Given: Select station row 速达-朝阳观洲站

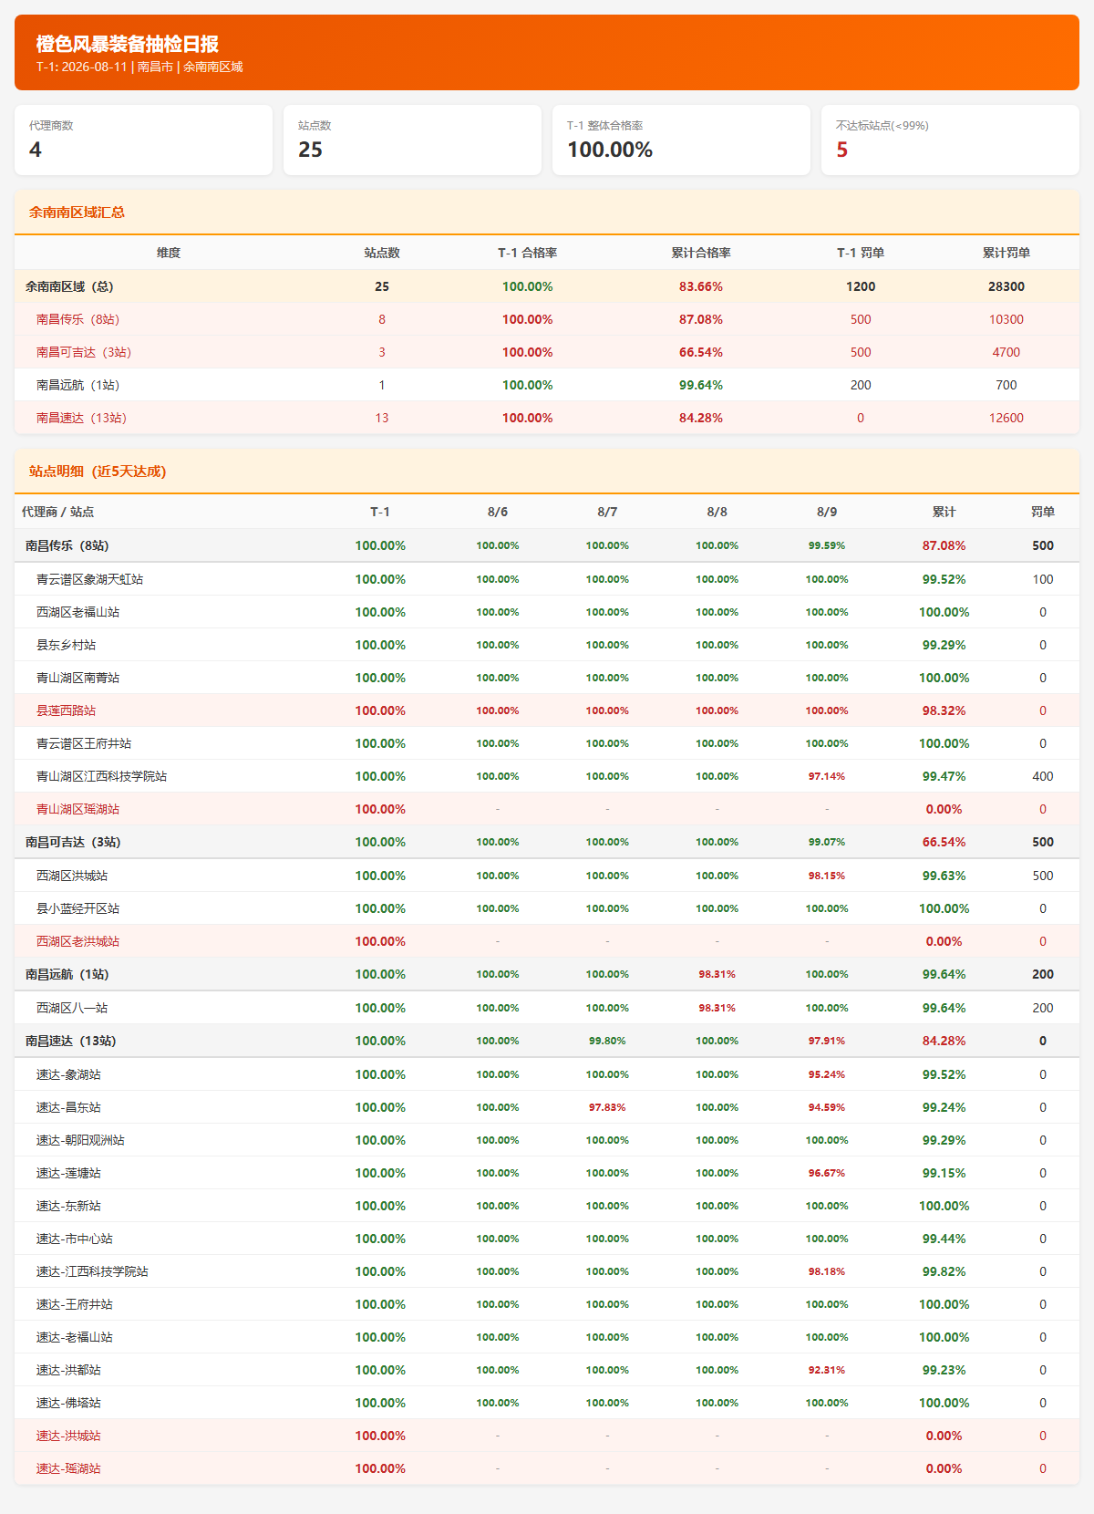Looking at the screenshot, I should tap(547, 1140).
